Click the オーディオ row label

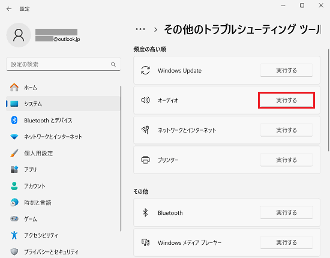(168, 100)
